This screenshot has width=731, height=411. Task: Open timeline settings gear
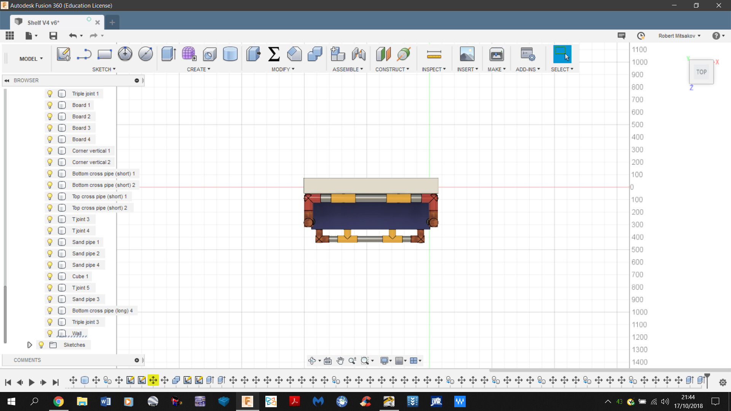[723, 382]
